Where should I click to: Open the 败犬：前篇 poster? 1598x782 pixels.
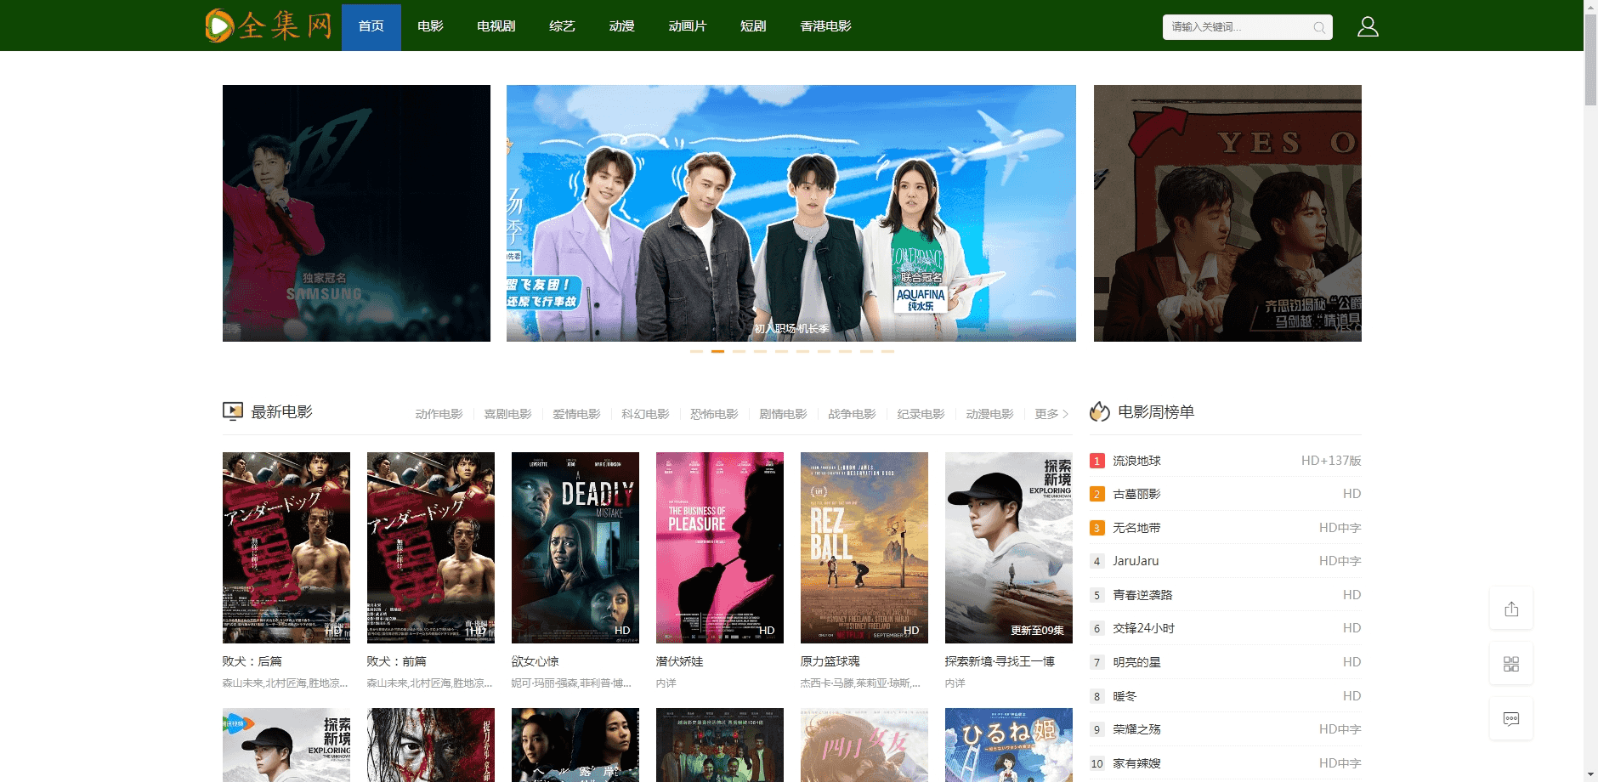[431, 547]
